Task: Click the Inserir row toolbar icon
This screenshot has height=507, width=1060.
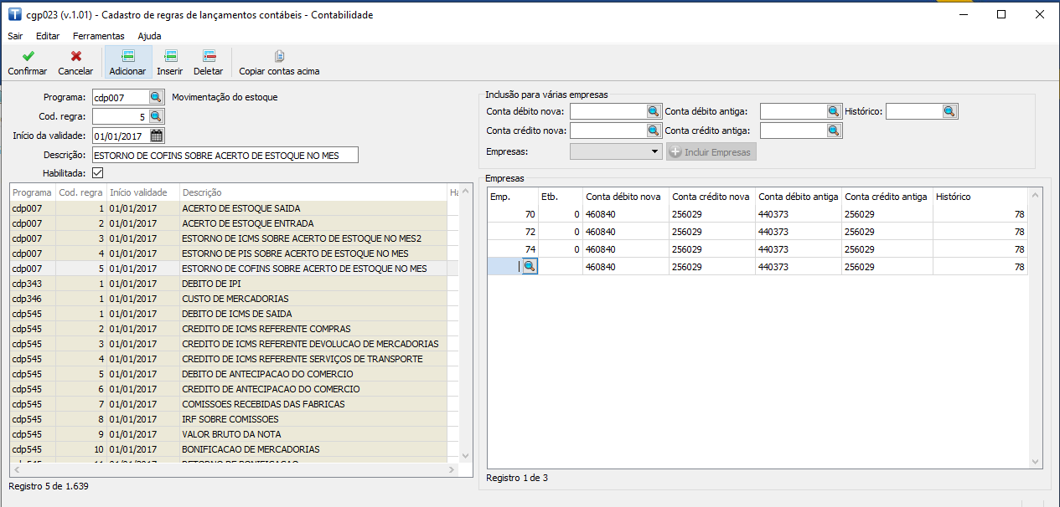Action: [x=169, y=56]
